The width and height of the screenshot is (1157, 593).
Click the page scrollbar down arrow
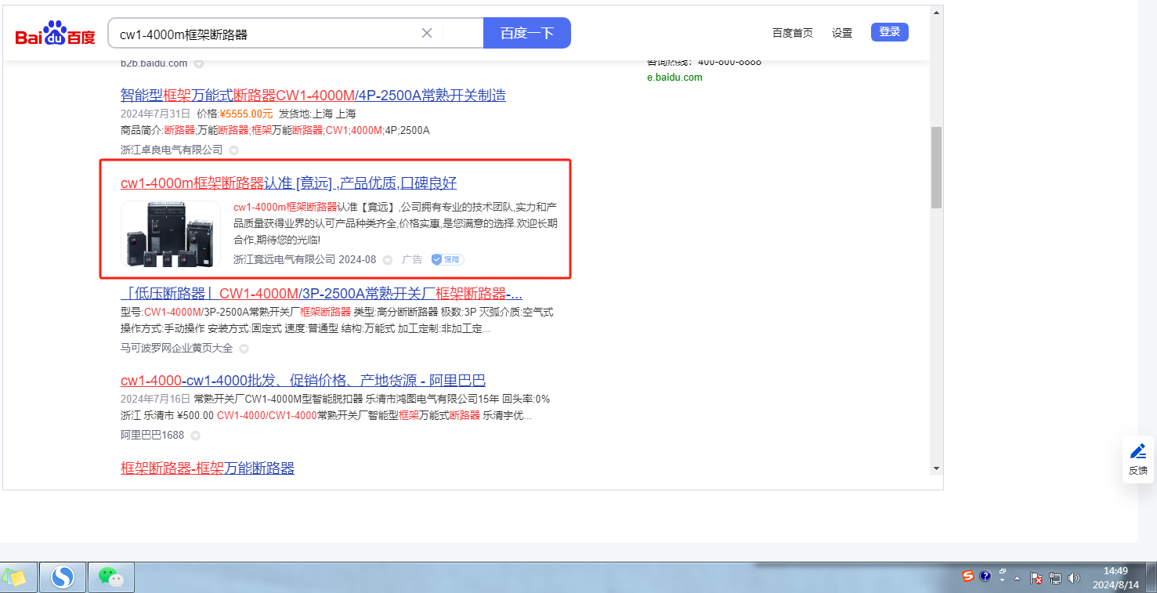tap(936, 468)
